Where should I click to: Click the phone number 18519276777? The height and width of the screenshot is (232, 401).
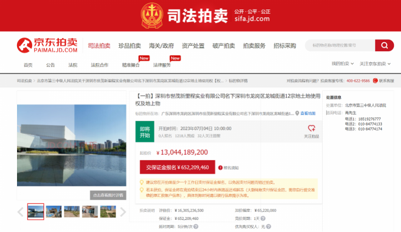coord(369,119)
